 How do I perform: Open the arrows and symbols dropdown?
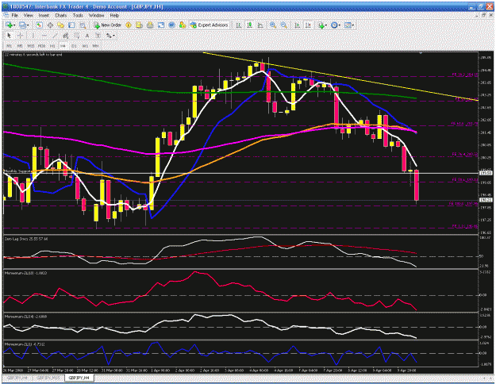(x=110, y=36)
